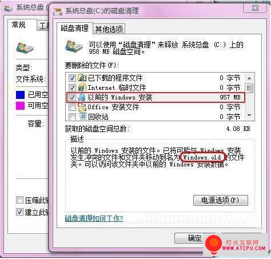Click file list scroll up arrow
Viewport: 271px width, 259px height.
pos(249,78)
